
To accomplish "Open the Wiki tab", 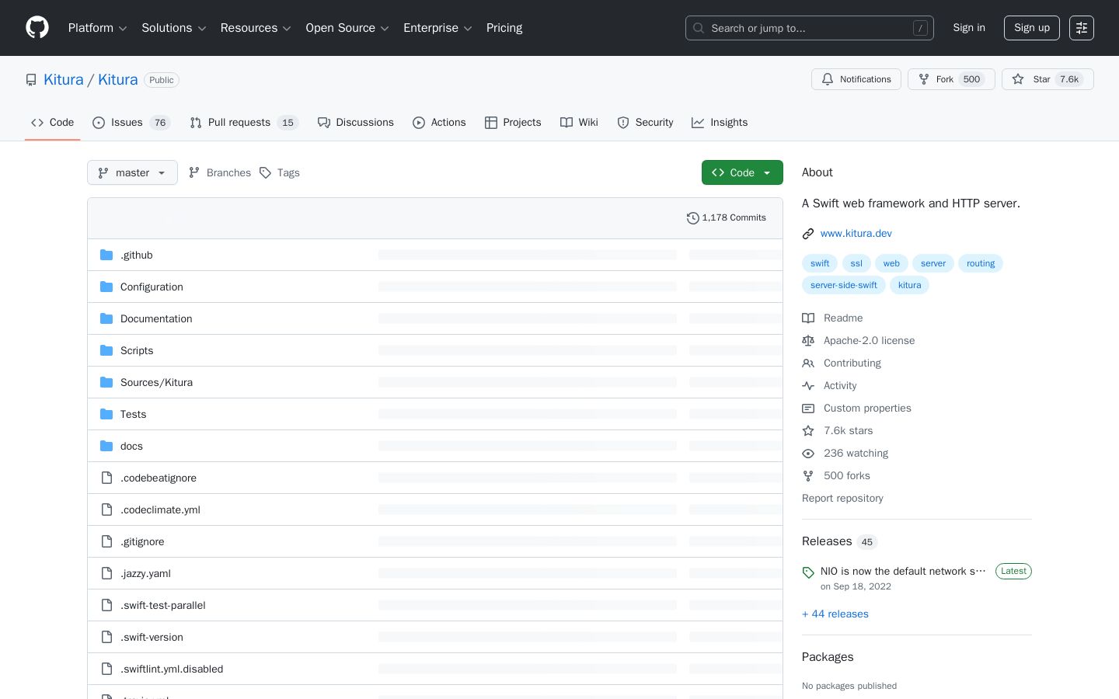I will point(579,123).
